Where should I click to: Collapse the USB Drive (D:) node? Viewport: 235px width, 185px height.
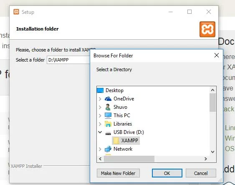100,132
